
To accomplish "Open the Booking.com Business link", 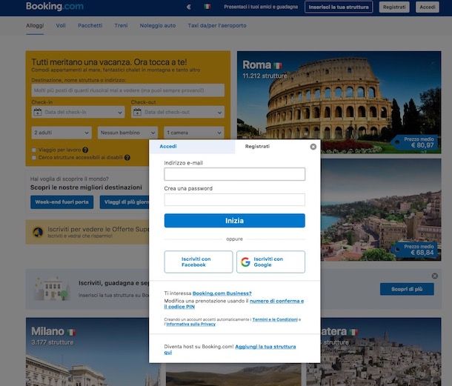I will click(222, 293).
